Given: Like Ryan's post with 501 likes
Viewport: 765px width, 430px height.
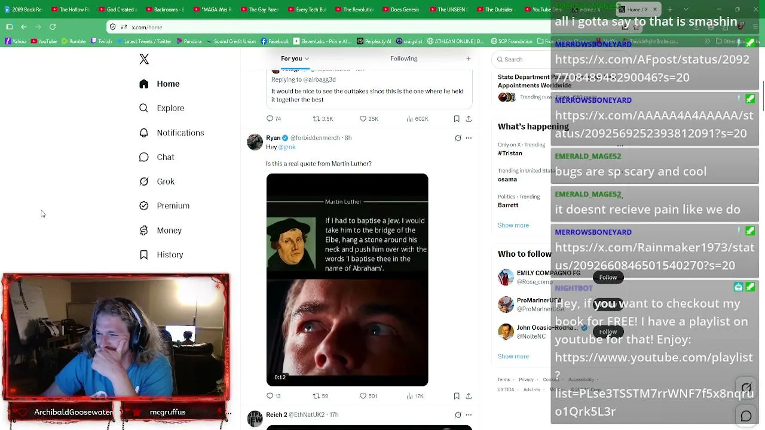Looking at the screenshot, I should pos(368,396).
